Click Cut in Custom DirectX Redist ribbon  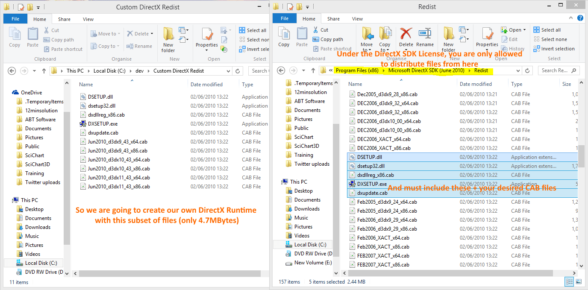coord(52,30)
